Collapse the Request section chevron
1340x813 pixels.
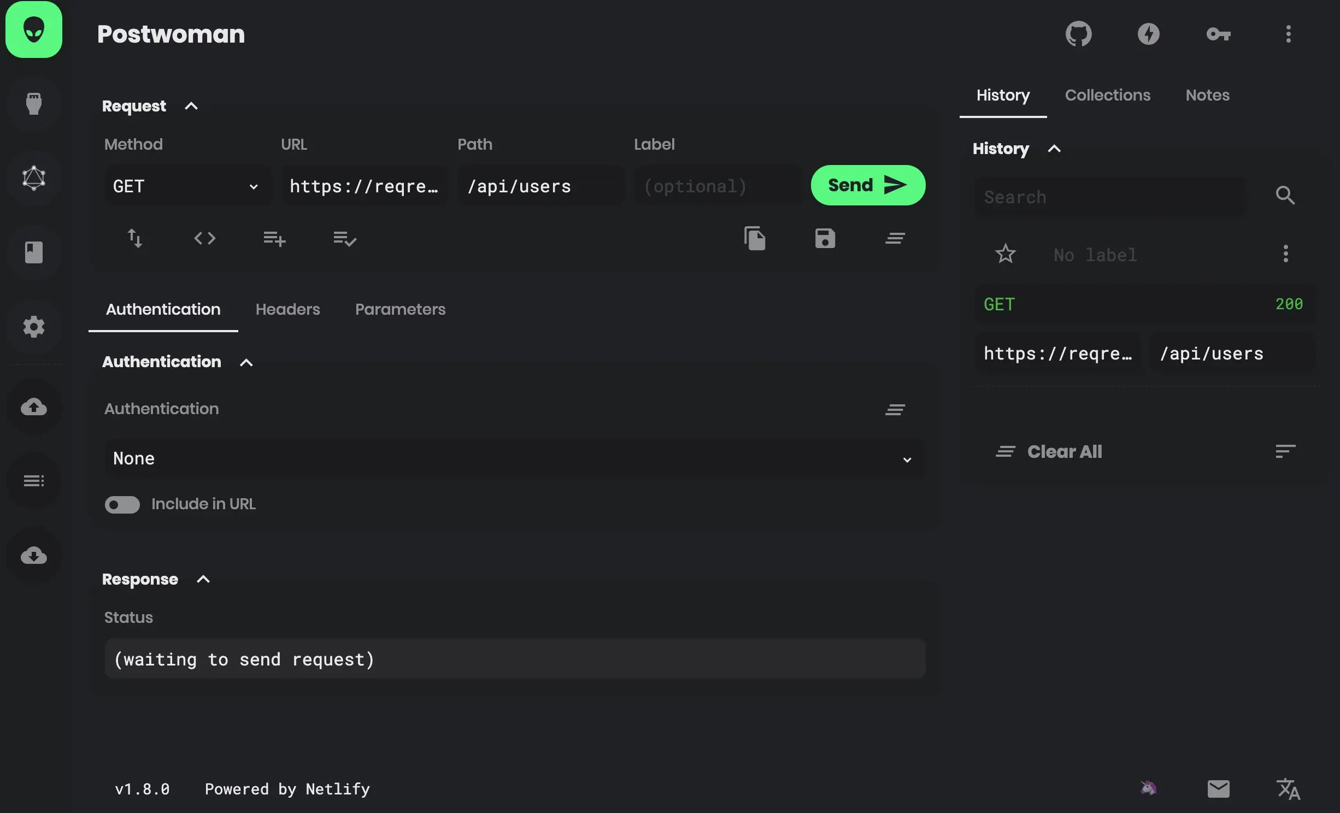[191, 107]
